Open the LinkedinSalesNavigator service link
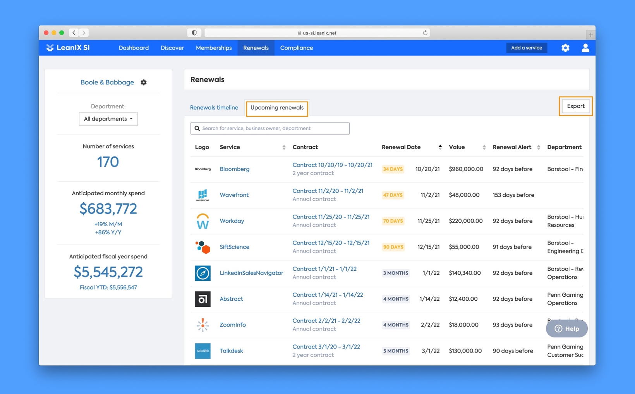This screenshot has height=394, width=635. coord(252,273)
